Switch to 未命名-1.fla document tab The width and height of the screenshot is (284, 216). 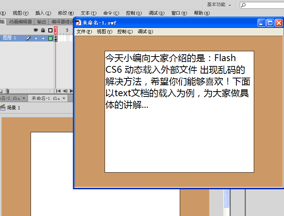coord(45,98)
